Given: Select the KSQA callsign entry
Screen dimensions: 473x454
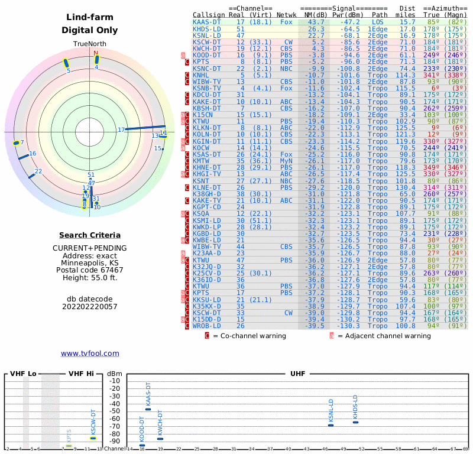Looking at the screenshot, I should tap(200, 214).
